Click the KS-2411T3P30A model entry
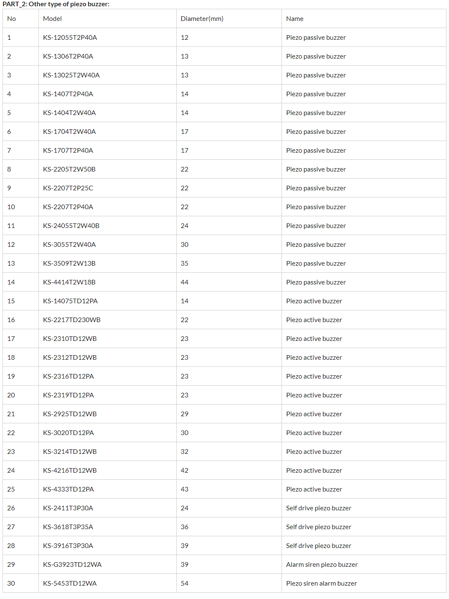449x599 pixels. pos(68,508)
